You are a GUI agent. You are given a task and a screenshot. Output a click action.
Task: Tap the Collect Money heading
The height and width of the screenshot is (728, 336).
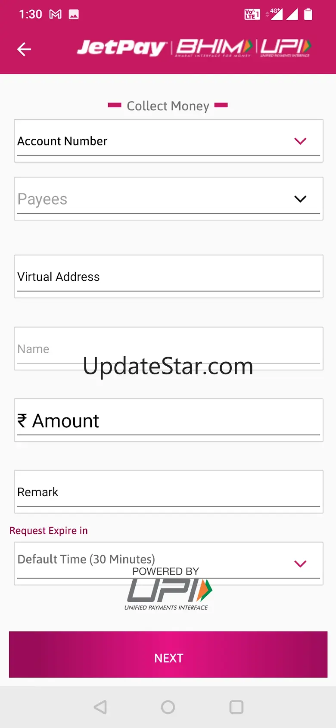coord(168,106)
